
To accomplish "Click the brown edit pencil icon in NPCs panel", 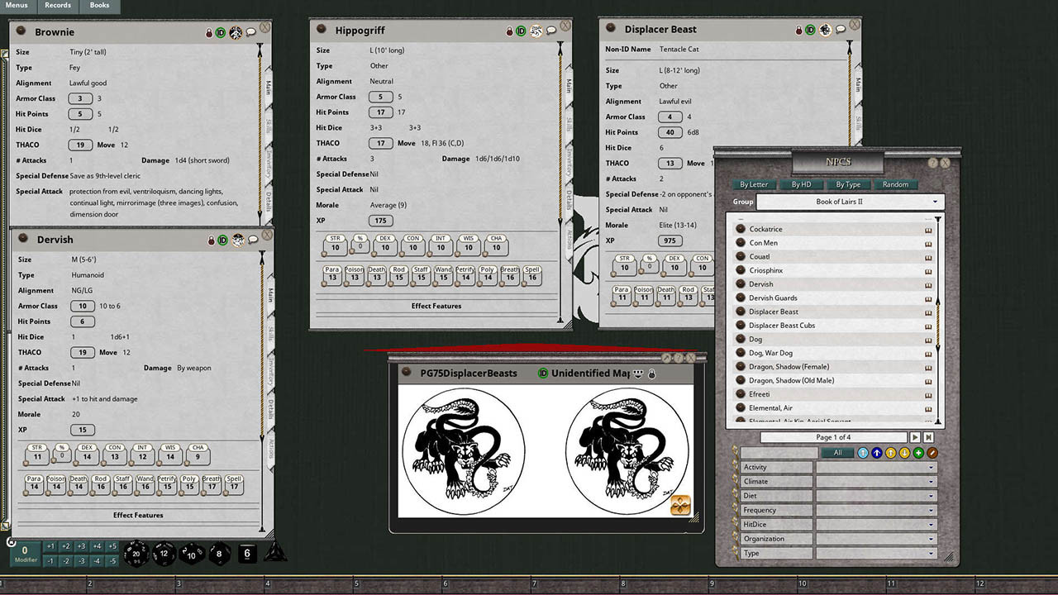I will (x=931, y=453).
